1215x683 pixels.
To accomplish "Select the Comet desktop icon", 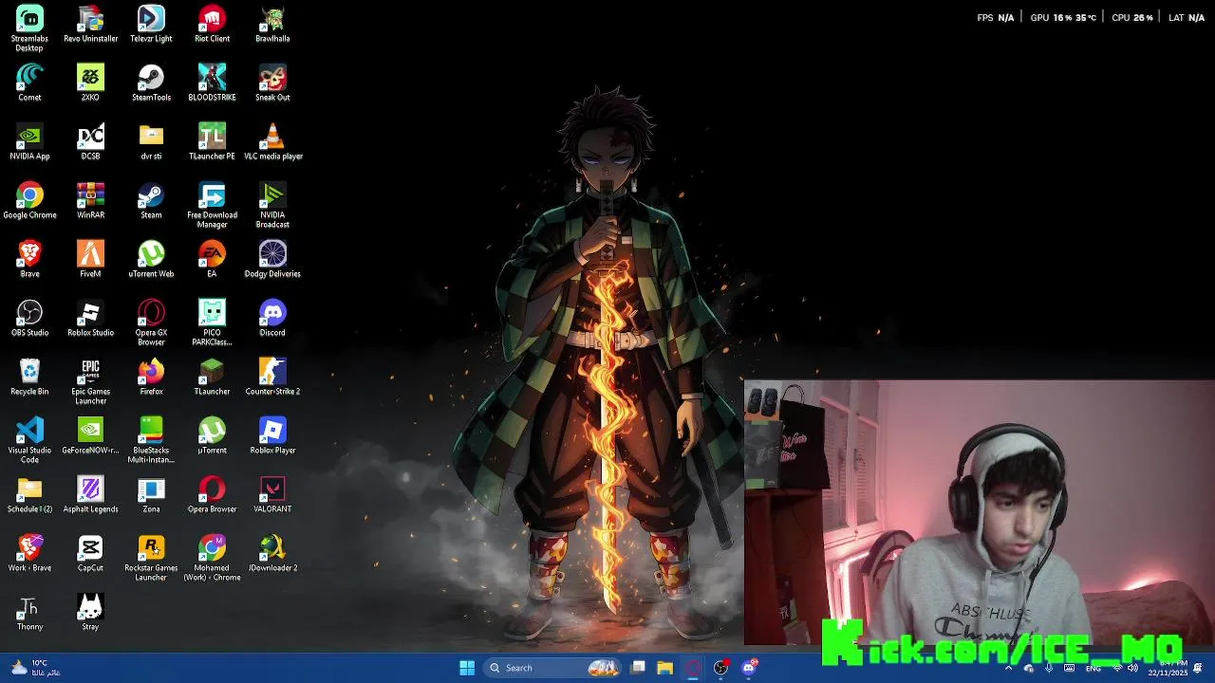I will [x=29, y=83].
